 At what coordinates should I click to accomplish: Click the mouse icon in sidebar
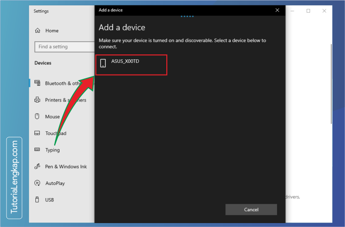tap(37, 116)
